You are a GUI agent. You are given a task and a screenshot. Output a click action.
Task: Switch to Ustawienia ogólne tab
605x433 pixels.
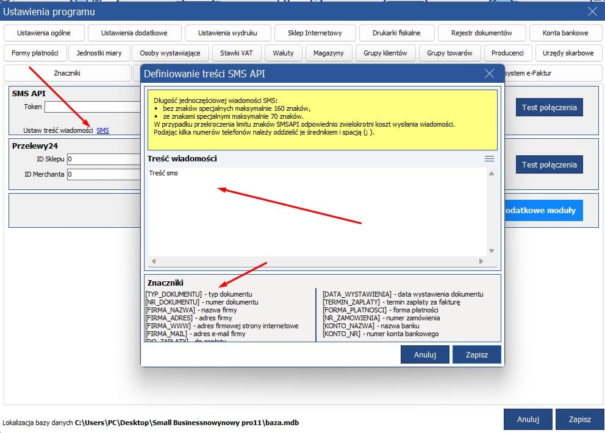click(x=44, y=33)
